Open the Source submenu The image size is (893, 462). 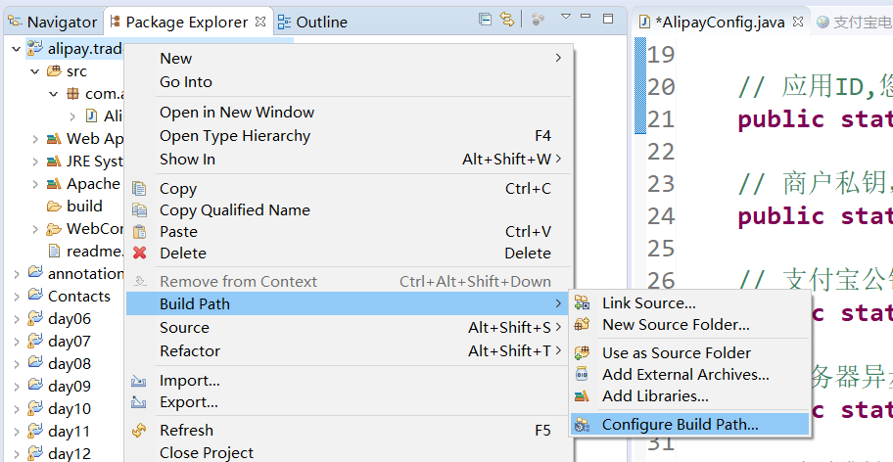pos(349,328)
